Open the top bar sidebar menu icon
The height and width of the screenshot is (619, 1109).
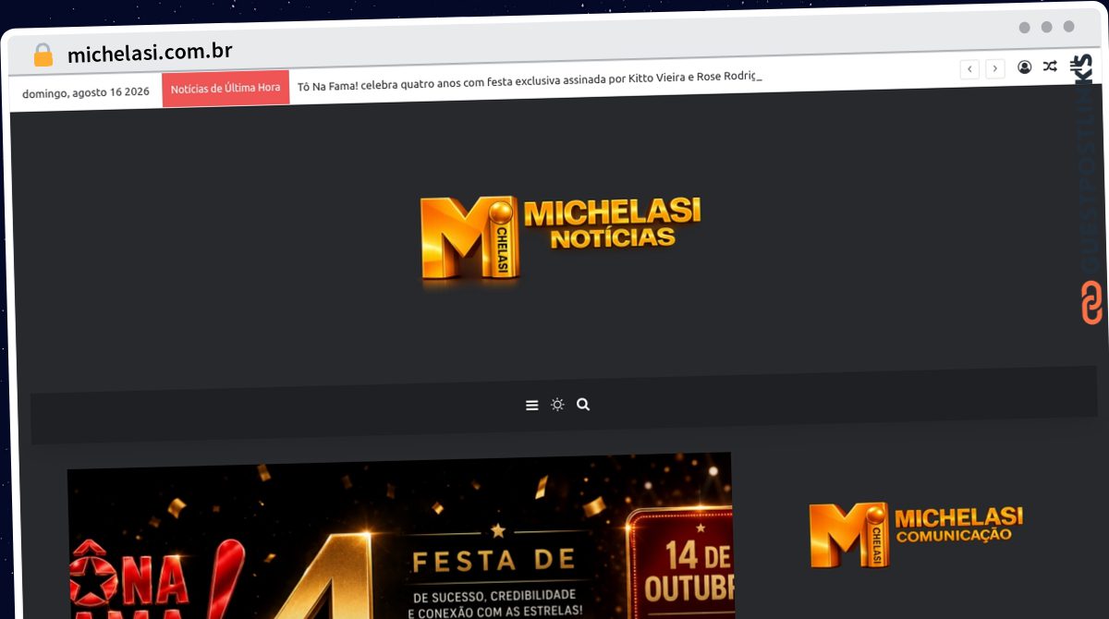point(1077,65)
